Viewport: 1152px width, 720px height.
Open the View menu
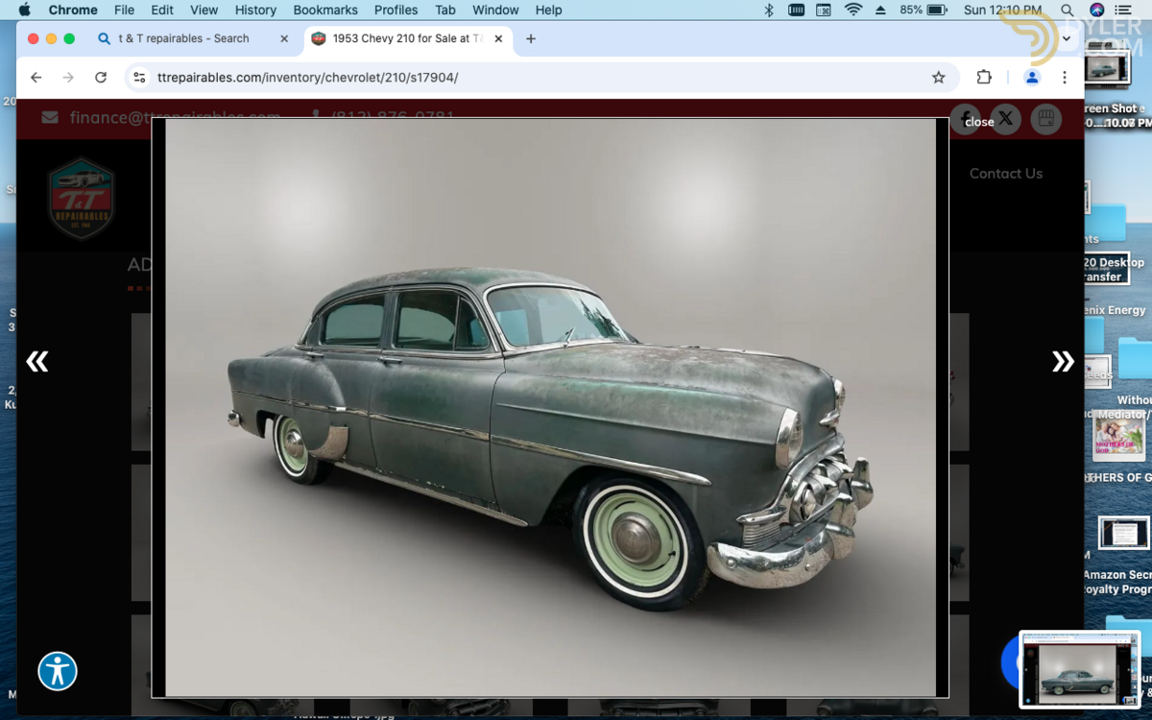[204, 10]
